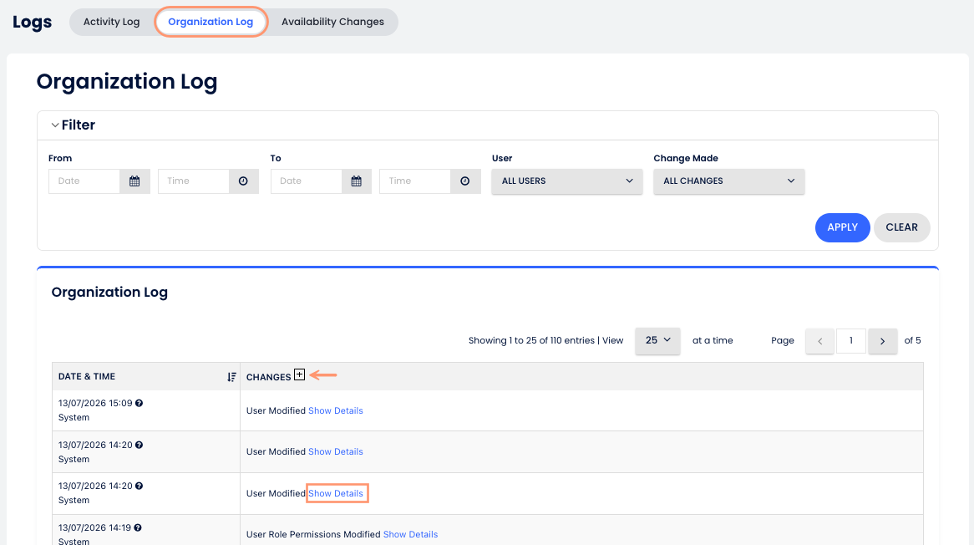Go to next page with the right arrow
The height and width of the screenshot is (545, 974).
click(x=883, y=341)
